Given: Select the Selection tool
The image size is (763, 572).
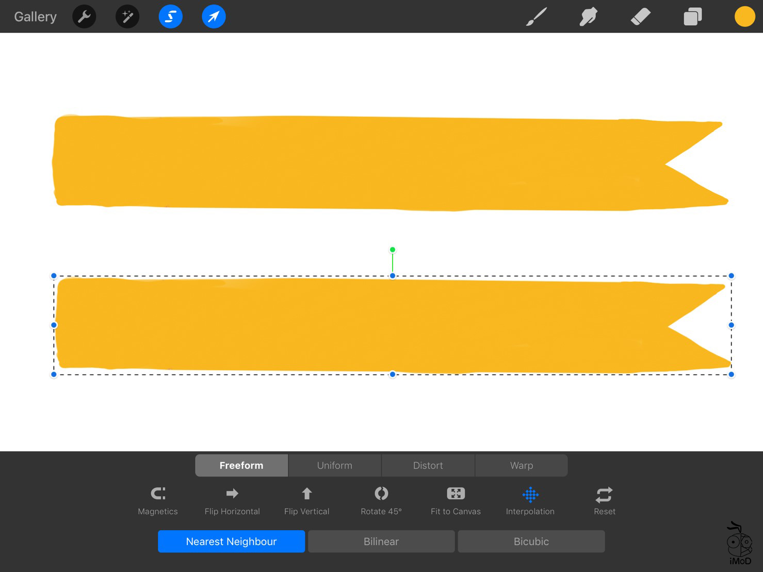Looking at the screenshot, I should pos(170,16).
